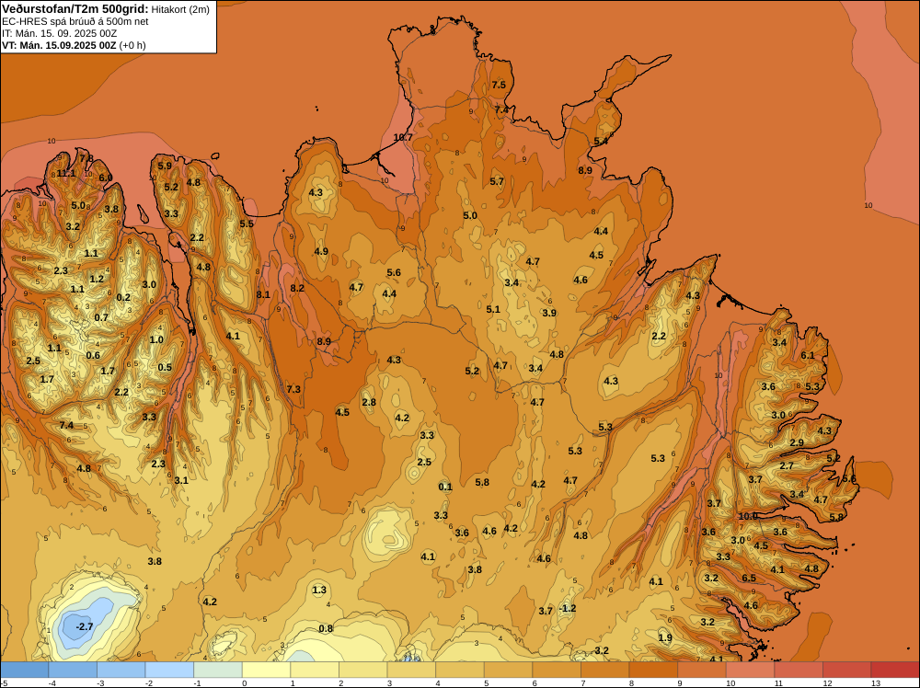Click the 'VT: Mán. 15.09.2025 00Z' valid time
The width and height of the screenshot is (920, 688).
59,45
